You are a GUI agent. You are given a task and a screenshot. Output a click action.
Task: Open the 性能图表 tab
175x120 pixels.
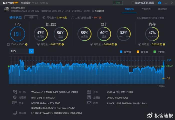point(146,9)
